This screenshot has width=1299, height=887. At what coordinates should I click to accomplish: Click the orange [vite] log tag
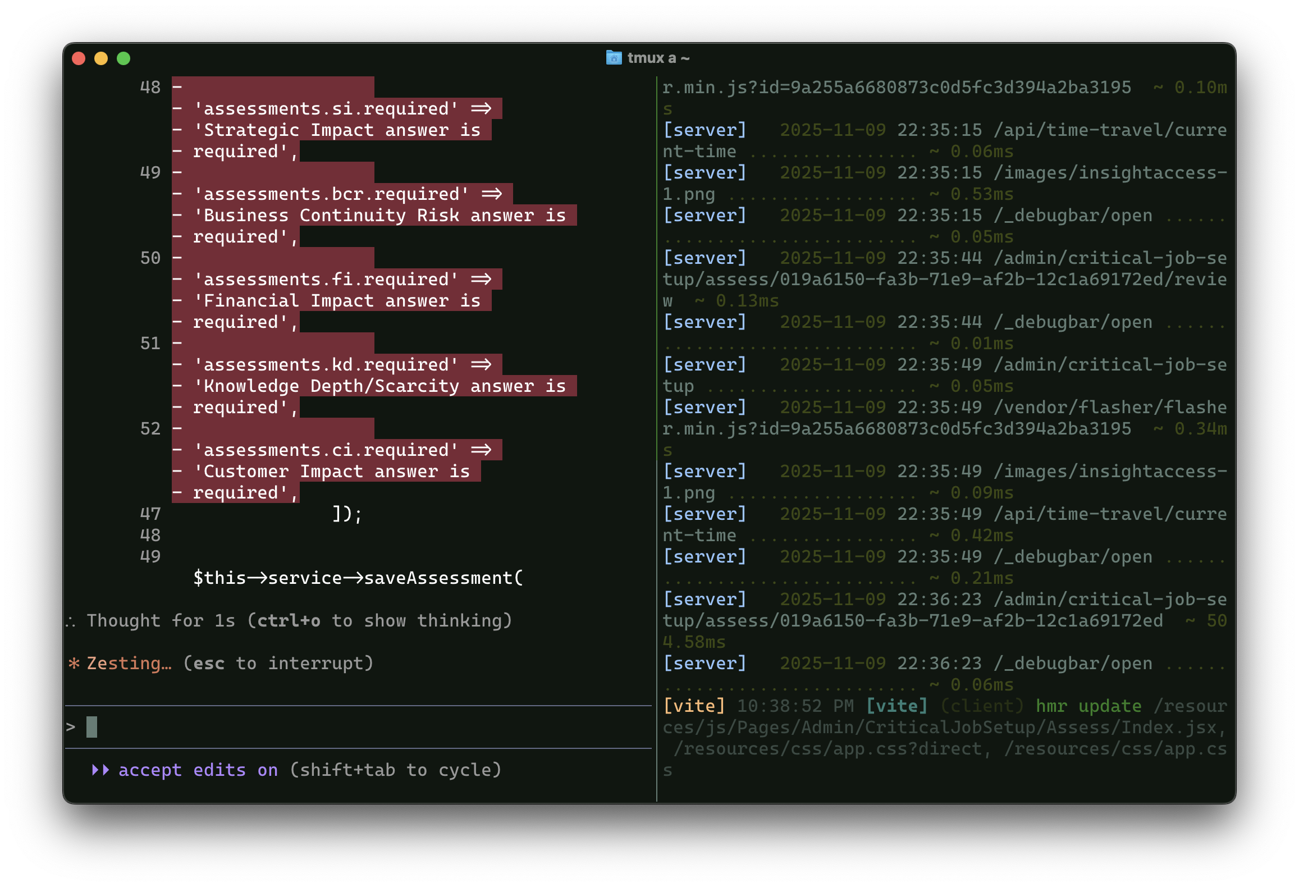(x=694, y=706)
